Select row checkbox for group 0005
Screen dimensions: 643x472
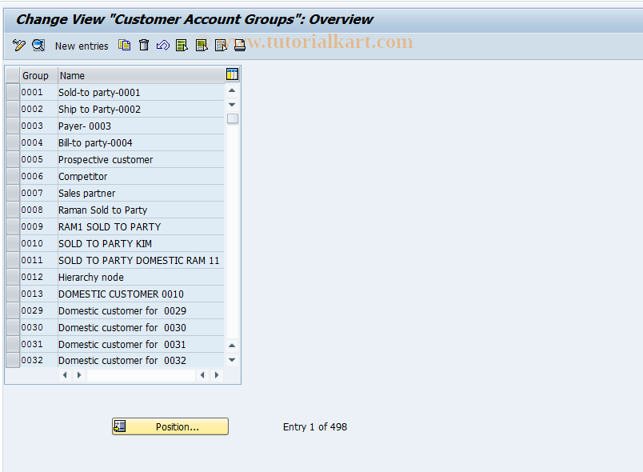13,159
